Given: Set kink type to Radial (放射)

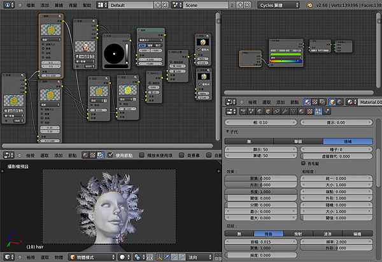Looking at the screenshot, I should pos(298,234).
